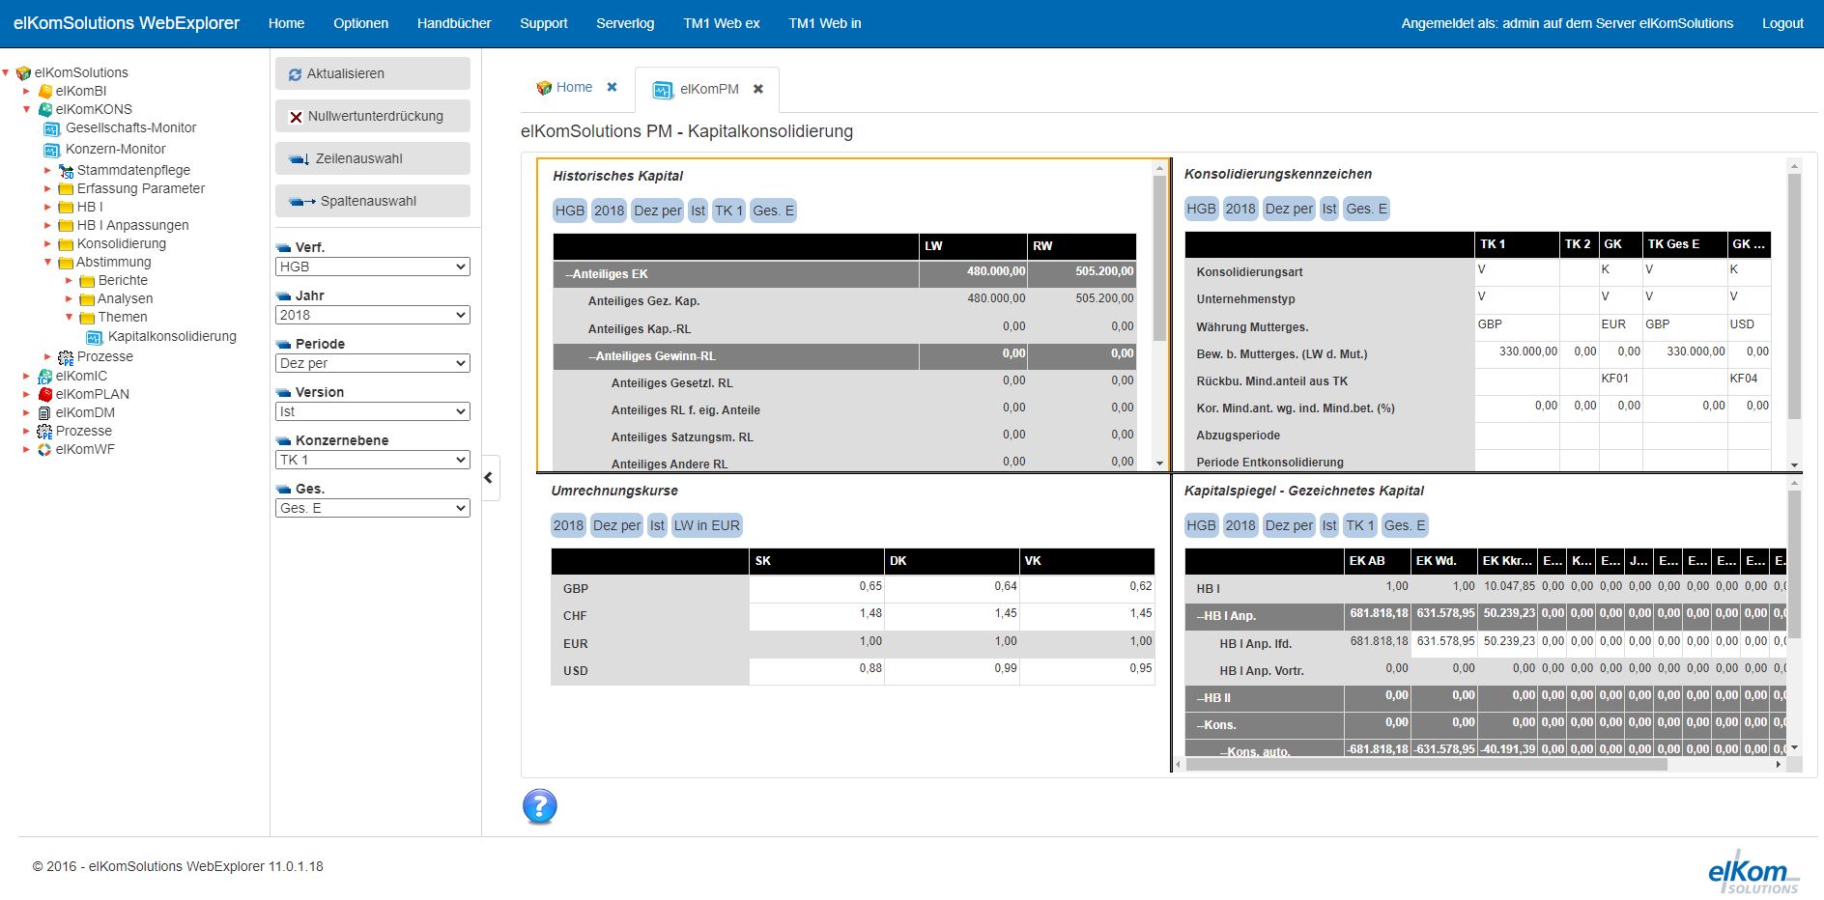Screen dimensions: 1824x900
Task: Expand the Konsolidierung folder in the tree
Action: tap(47, 243)
